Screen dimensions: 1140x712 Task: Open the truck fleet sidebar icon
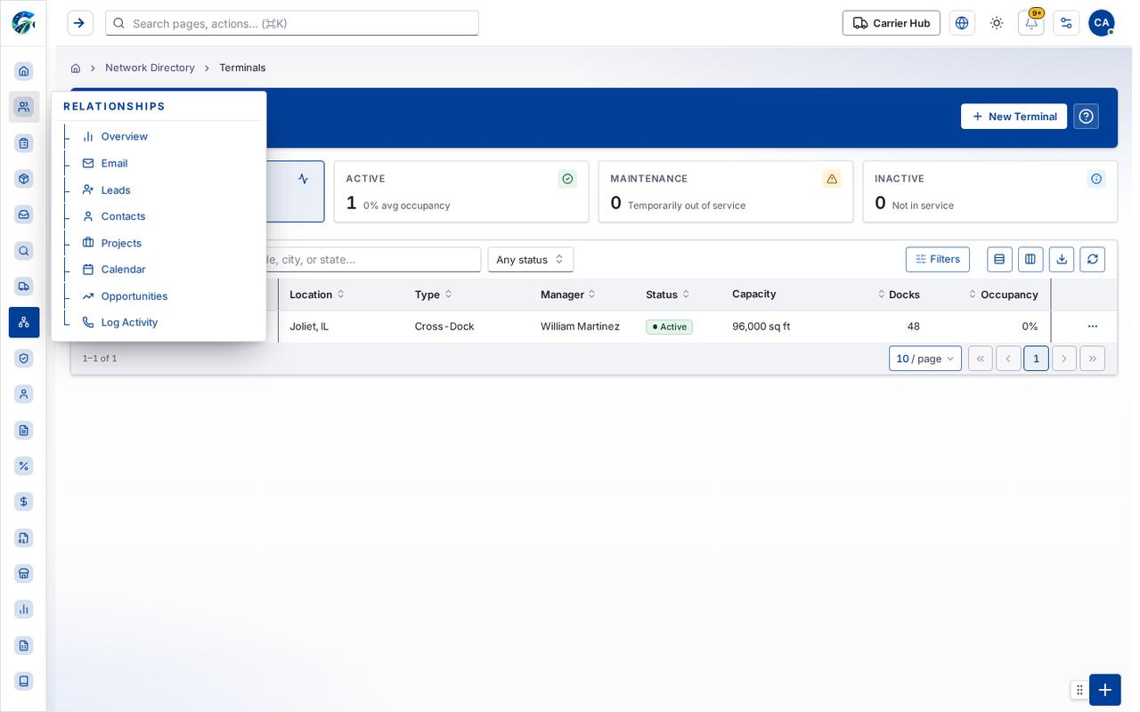point(24,287)
